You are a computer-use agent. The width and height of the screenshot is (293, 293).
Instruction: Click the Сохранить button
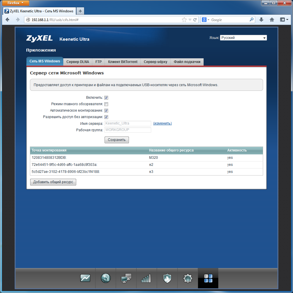pos(117,140)
